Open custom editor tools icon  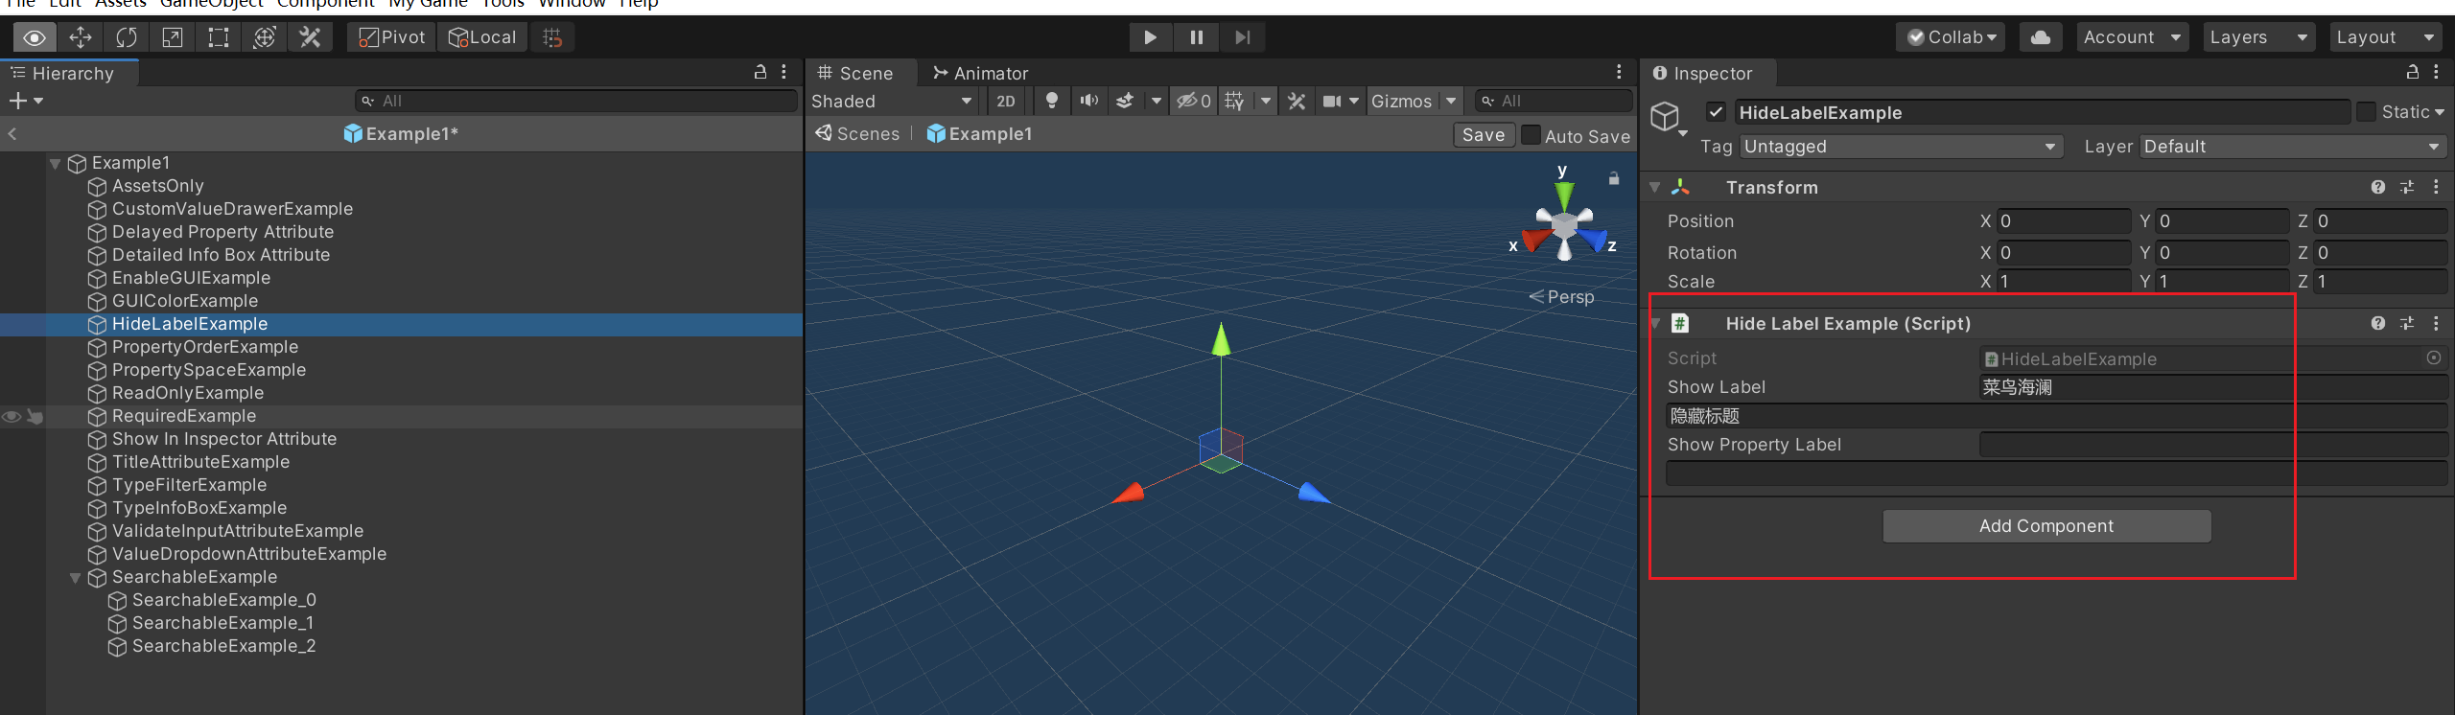pyautogui.click(x=311, y=37)
